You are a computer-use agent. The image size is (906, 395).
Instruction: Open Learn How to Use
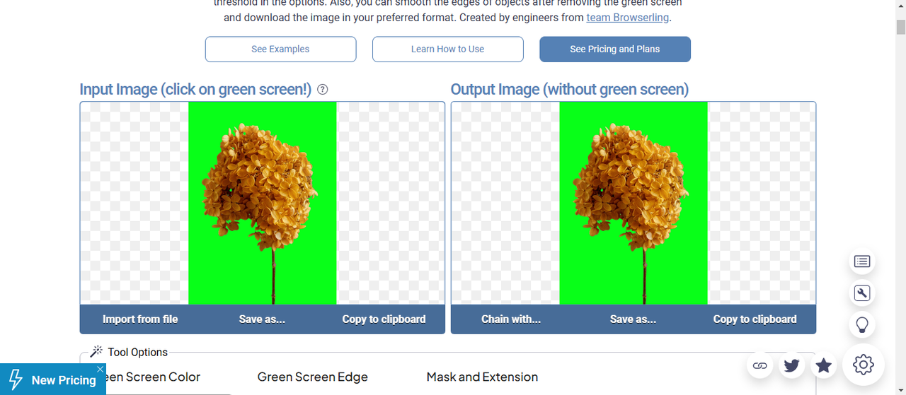pyautogui.click(x=447, y=49)
